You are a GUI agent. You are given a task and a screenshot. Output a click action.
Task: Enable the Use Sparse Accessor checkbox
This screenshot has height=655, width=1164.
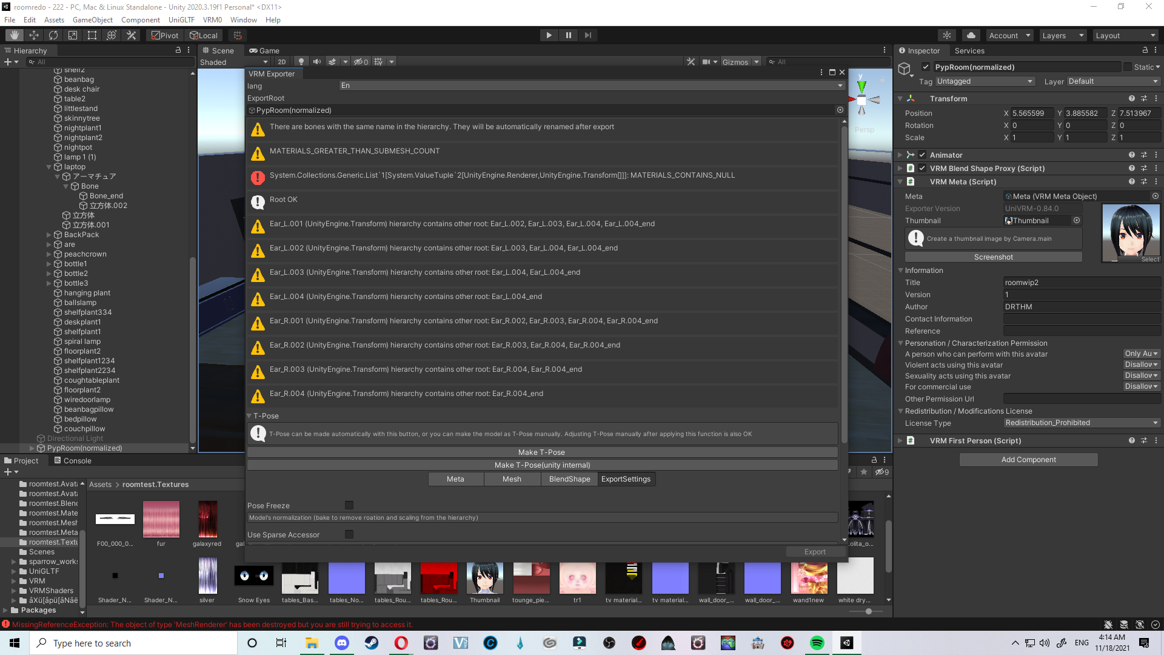[349, 534]
